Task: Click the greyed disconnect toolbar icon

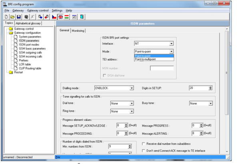Action: pyautogui.click(x=32, y=17)
